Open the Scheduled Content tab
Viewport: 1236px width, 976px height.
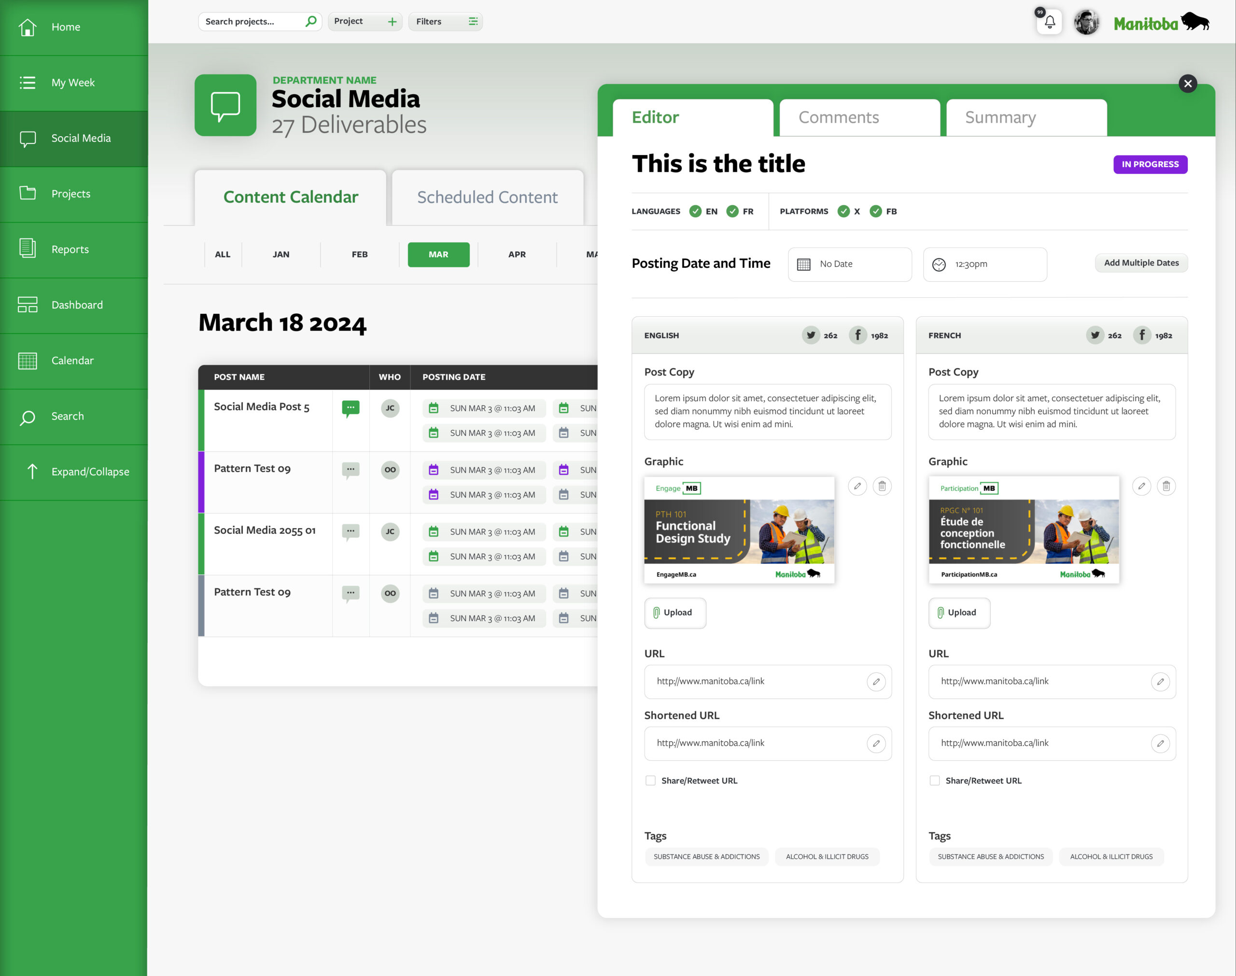coord(488,197)
